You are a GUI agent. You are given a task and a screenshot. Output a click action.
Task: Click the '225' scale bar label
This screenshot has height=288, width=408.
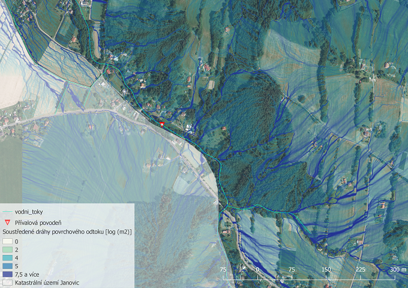click(x=361, y=269)
